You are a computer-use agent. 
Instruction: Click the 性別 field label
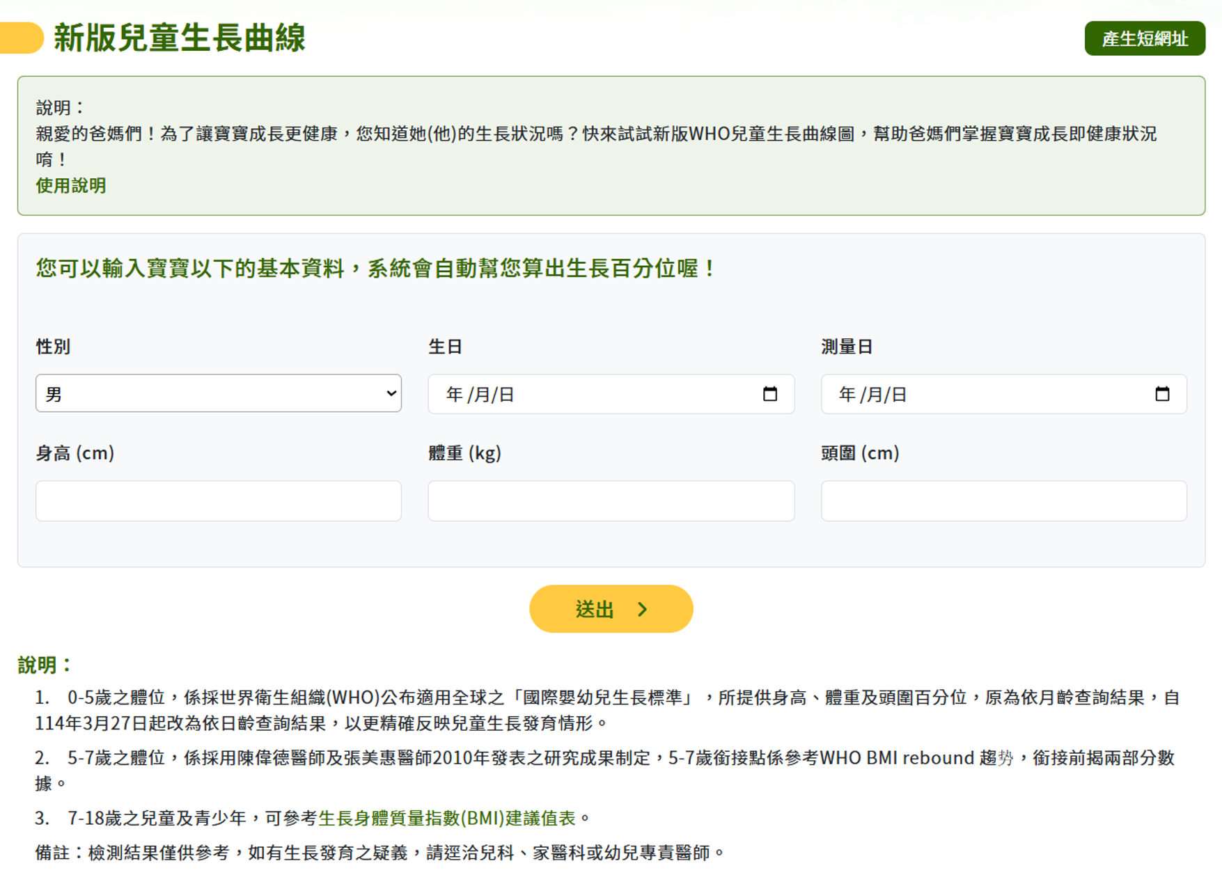(x=53, y=347)
